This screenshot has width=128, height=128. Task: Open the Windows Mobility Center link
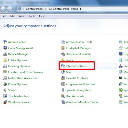[82, 102]
